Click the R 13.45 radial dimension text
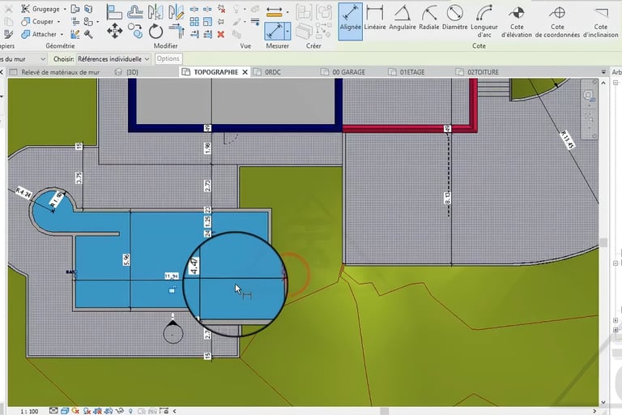 pos(567,139)
